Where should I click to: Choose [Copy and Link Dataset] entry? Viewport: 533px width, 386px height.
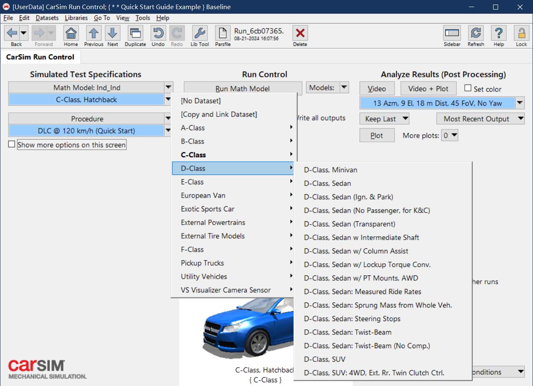tap(234, 114)
